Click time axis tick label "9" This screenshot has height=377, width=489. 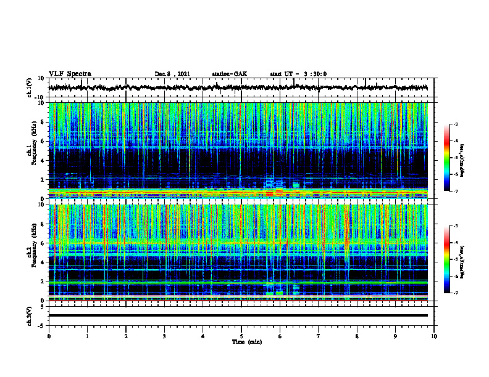tap(395, 336)
